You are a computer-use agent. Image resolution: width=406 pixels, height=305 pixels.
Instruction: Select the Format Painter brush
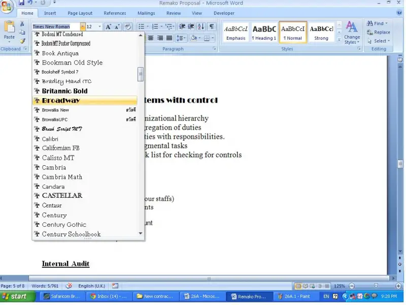[22, 41]
